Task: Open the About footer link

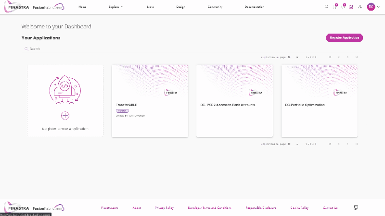Action: pos(137,208)
